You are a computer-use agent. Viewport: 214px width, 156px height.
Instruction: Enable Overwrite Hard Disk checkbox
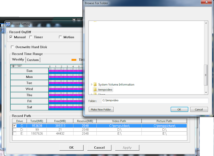click(12, 47)
